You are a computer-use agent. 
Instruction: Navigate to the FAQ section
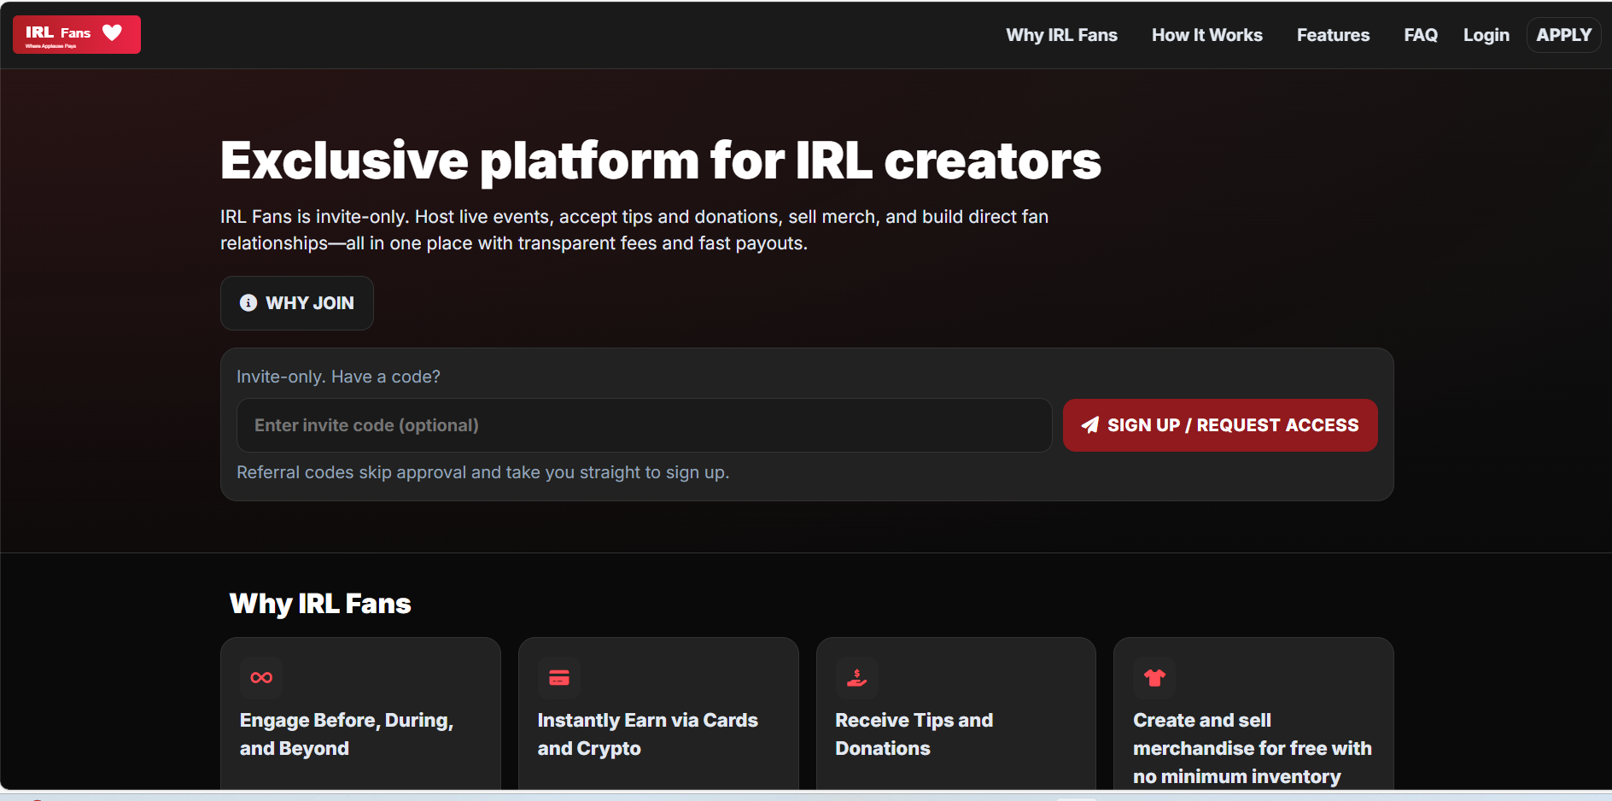pos(1421,35)
